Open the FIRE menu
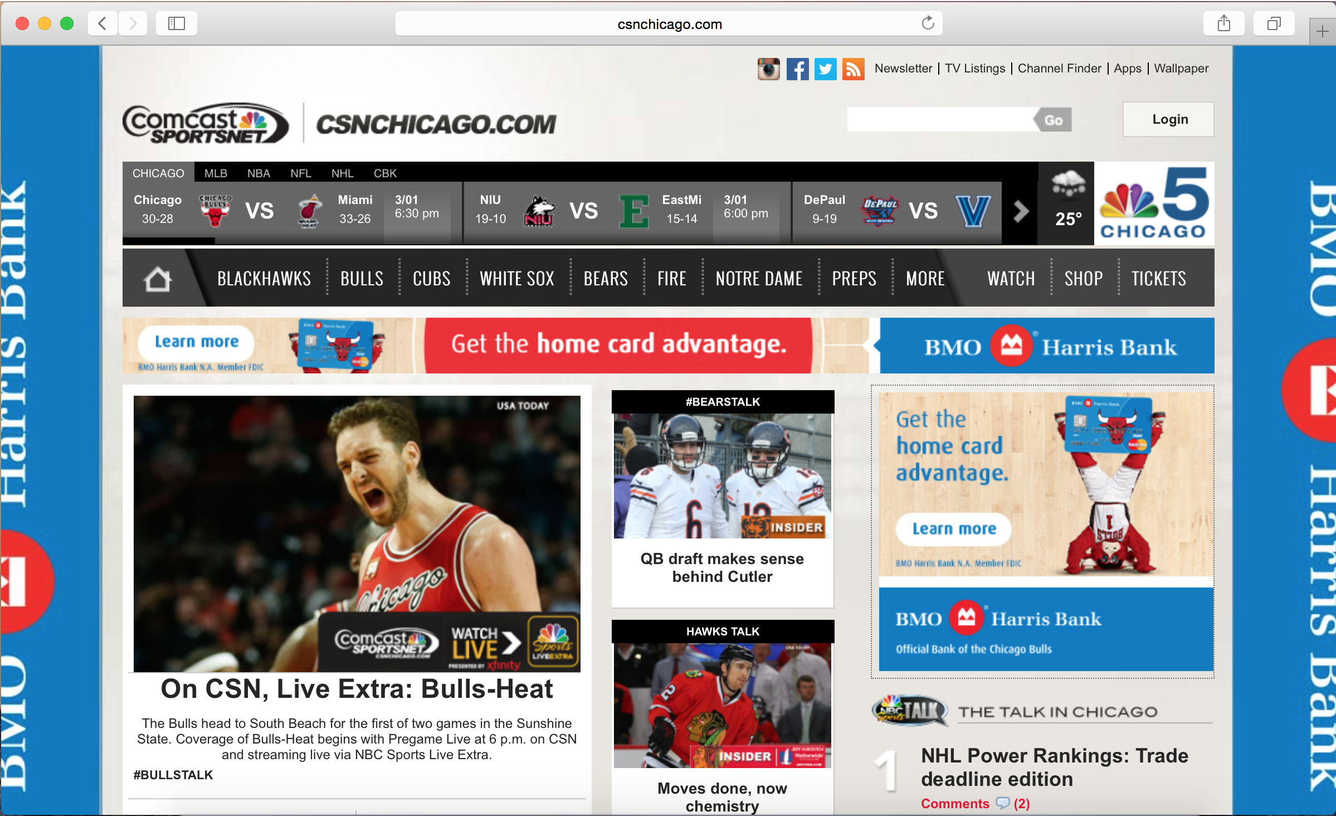 point(672,278)
